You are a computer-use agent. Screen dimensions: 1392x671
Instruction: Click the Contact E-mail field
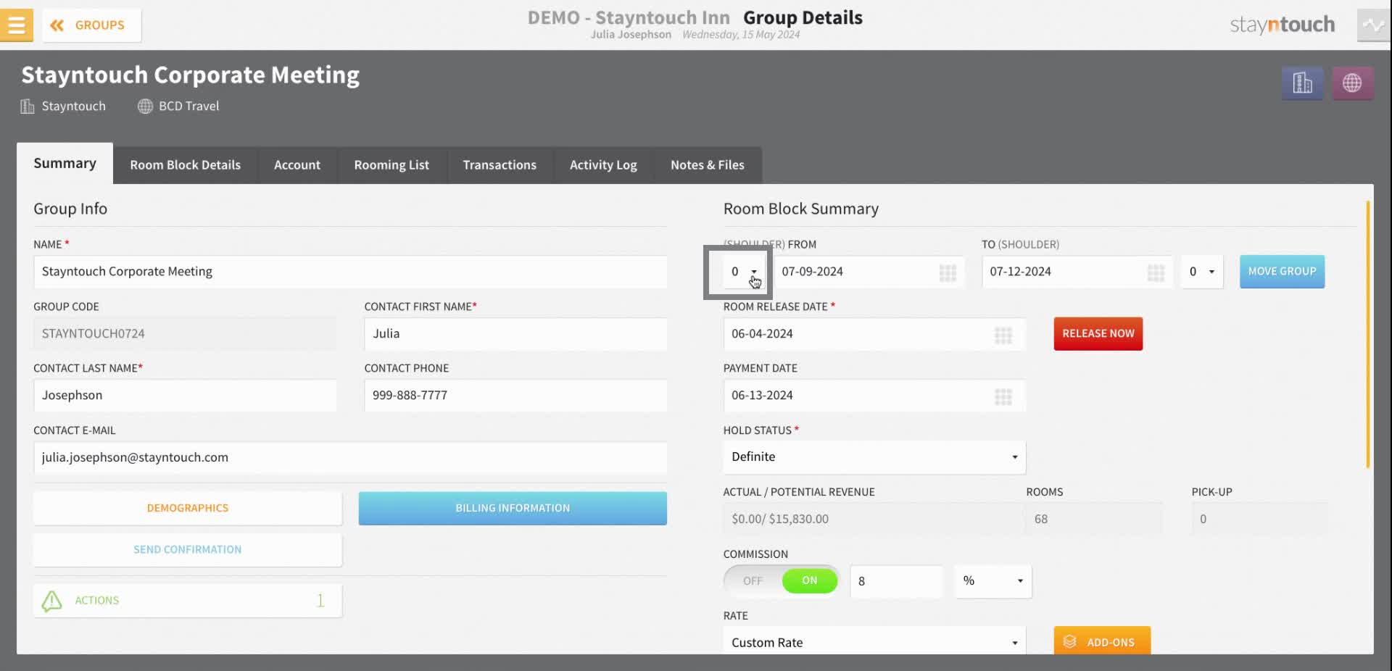coord(350,458)
